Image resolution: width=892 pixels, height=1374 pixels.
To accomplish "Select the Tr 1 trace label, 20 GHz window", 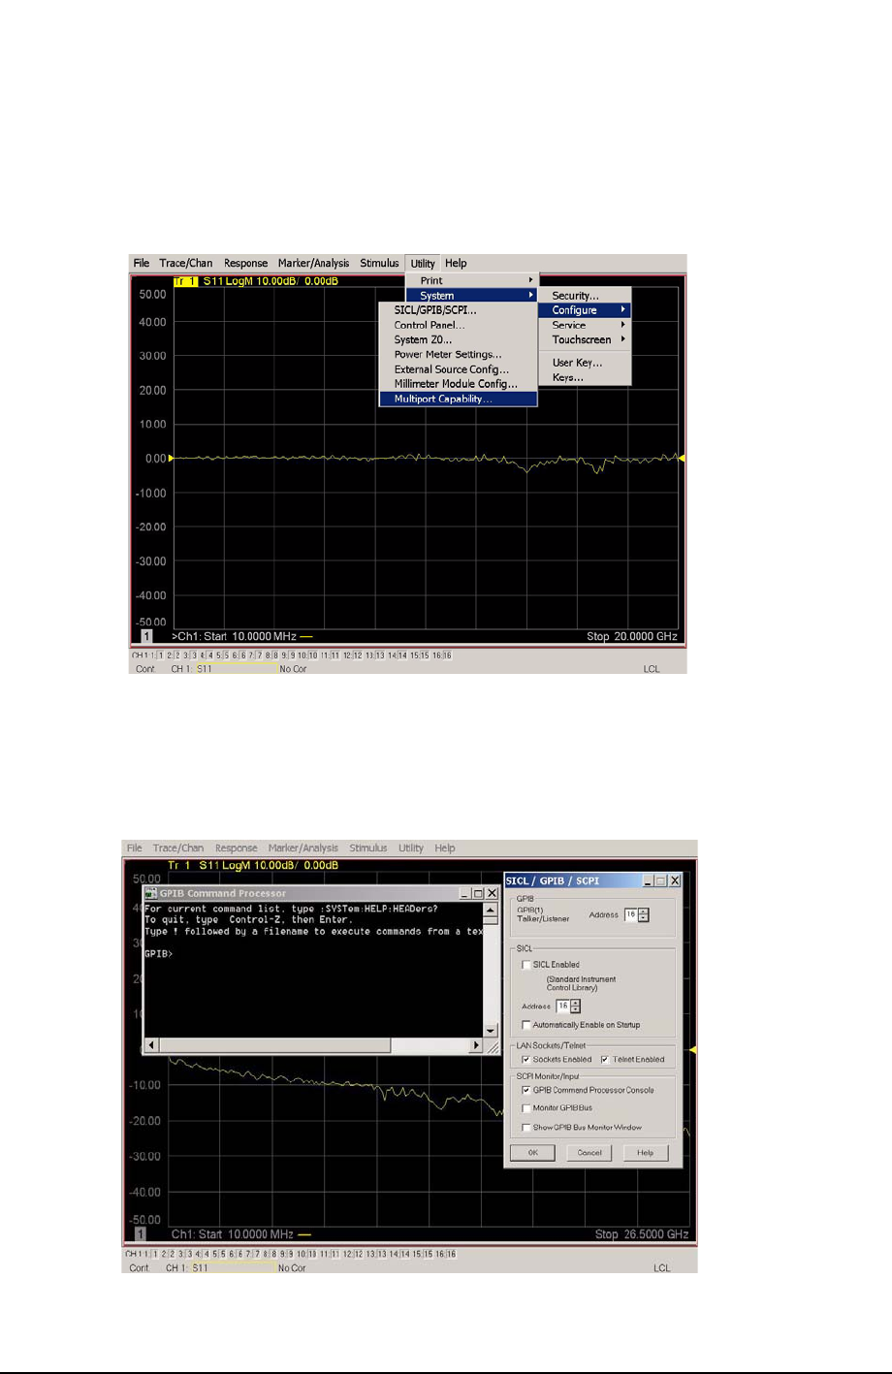I will [185, 281].
